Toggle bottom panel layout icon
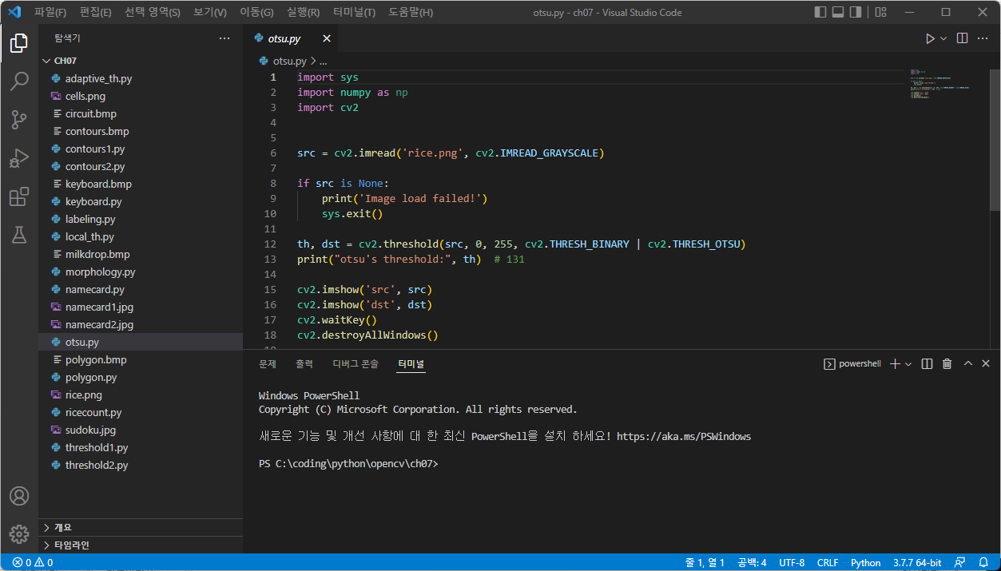 pos(838,12)
